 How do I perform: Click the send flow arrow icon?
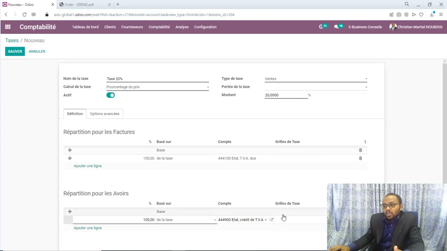click(414, 15)
